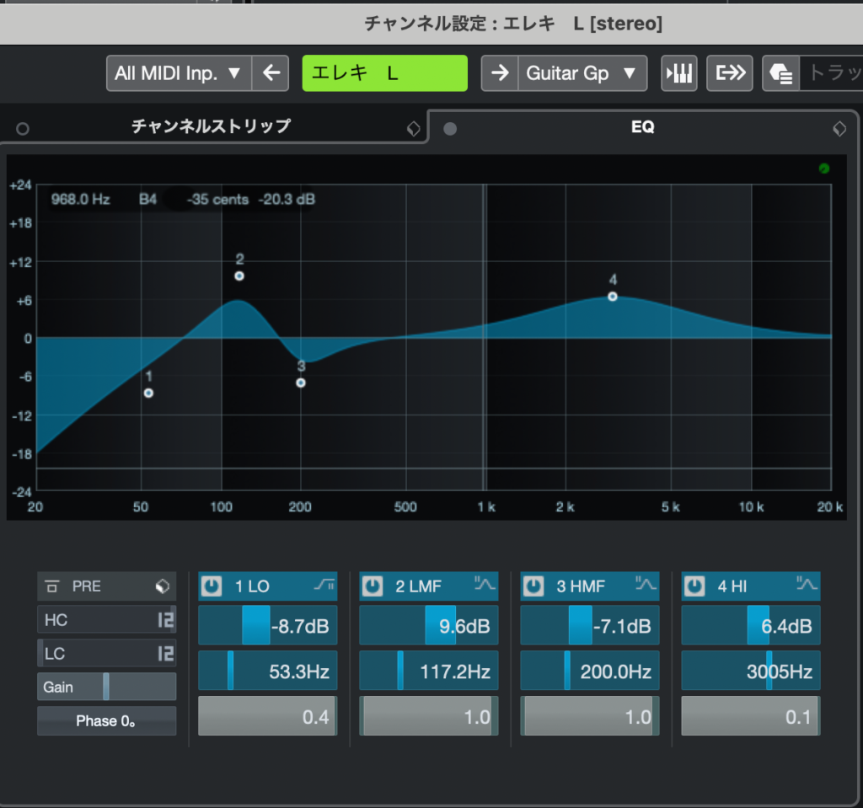The height and width of the screenshot is (808, 863).
Task: Click the band 4 HI filter type icon
Action: [807, 585]
